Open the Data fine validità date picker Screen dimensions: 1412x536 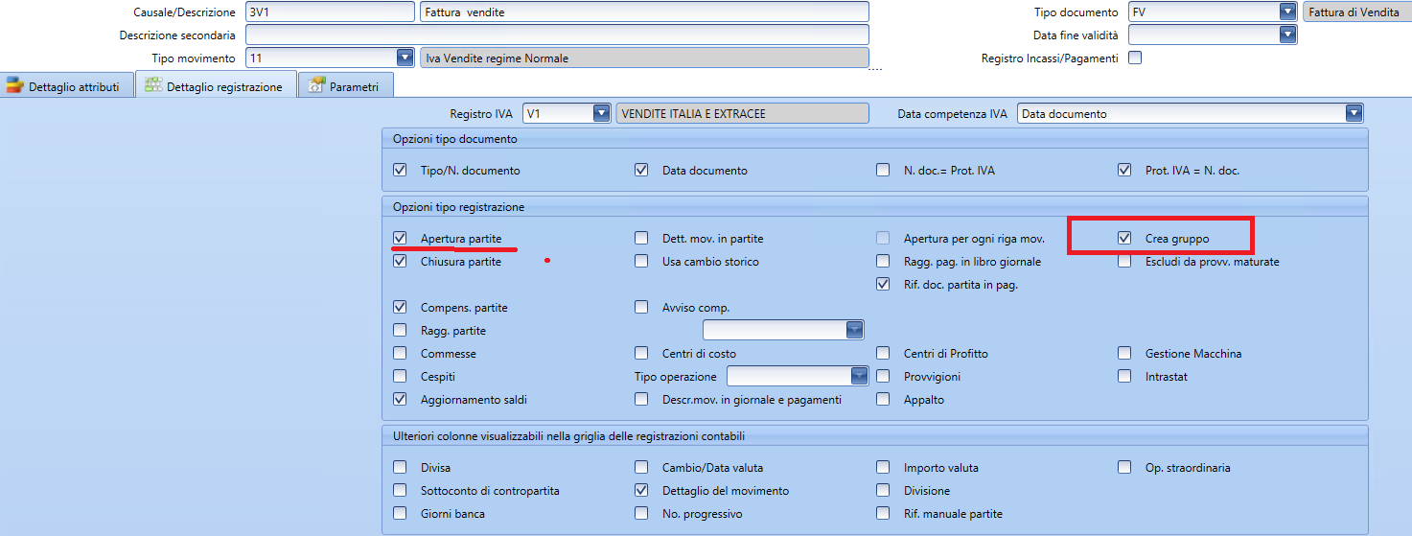point(1287,35)
